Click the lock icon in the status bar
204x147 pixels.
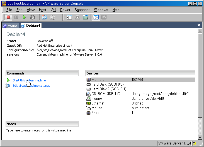click(195, 143)
